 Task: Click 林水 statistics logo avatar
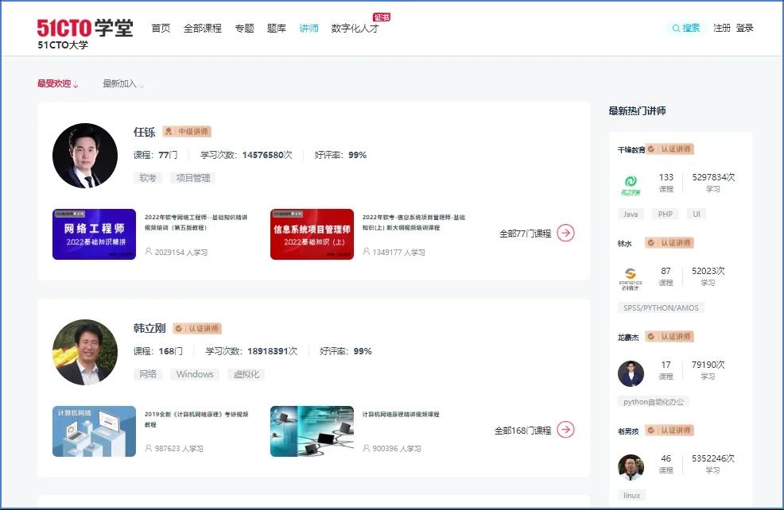631,279
